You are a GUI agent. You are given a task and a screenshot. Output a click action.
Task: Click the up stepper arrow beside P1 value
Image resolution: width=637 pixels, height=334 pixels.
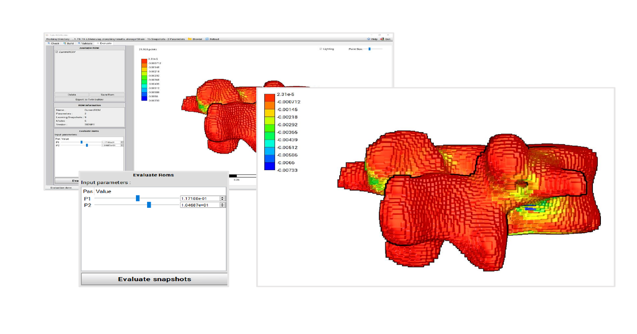point(222,196)
